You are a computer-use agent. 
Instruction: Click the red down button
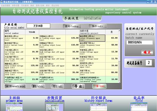pyautogui.click(x=99, y=86)
